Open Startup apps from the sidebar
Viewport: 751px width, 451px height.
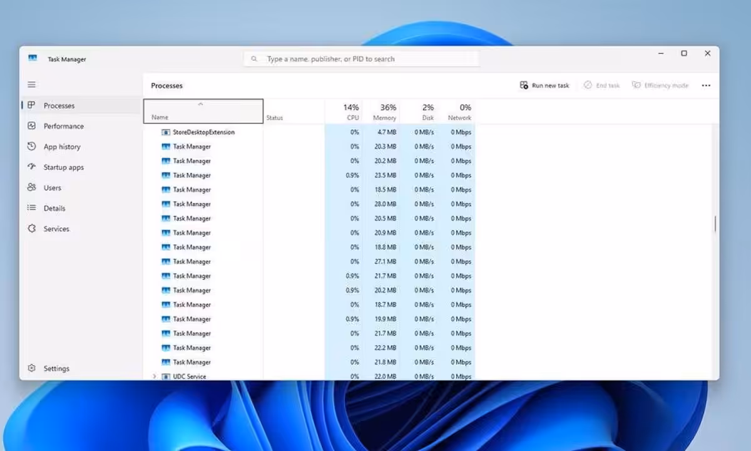click(63, 167)
